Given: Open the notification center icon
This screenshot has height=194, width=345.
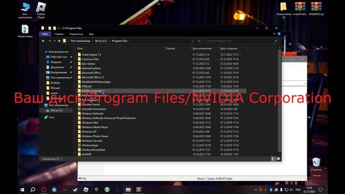Looking at the screenshot, I should 321,190.
